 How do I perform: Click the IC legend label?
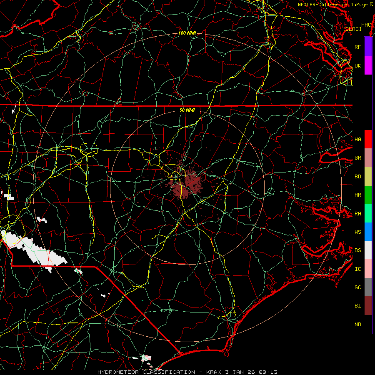tap(357, 269)
